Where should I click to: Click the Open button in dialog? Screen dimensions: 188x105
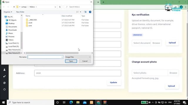point(71,61)
